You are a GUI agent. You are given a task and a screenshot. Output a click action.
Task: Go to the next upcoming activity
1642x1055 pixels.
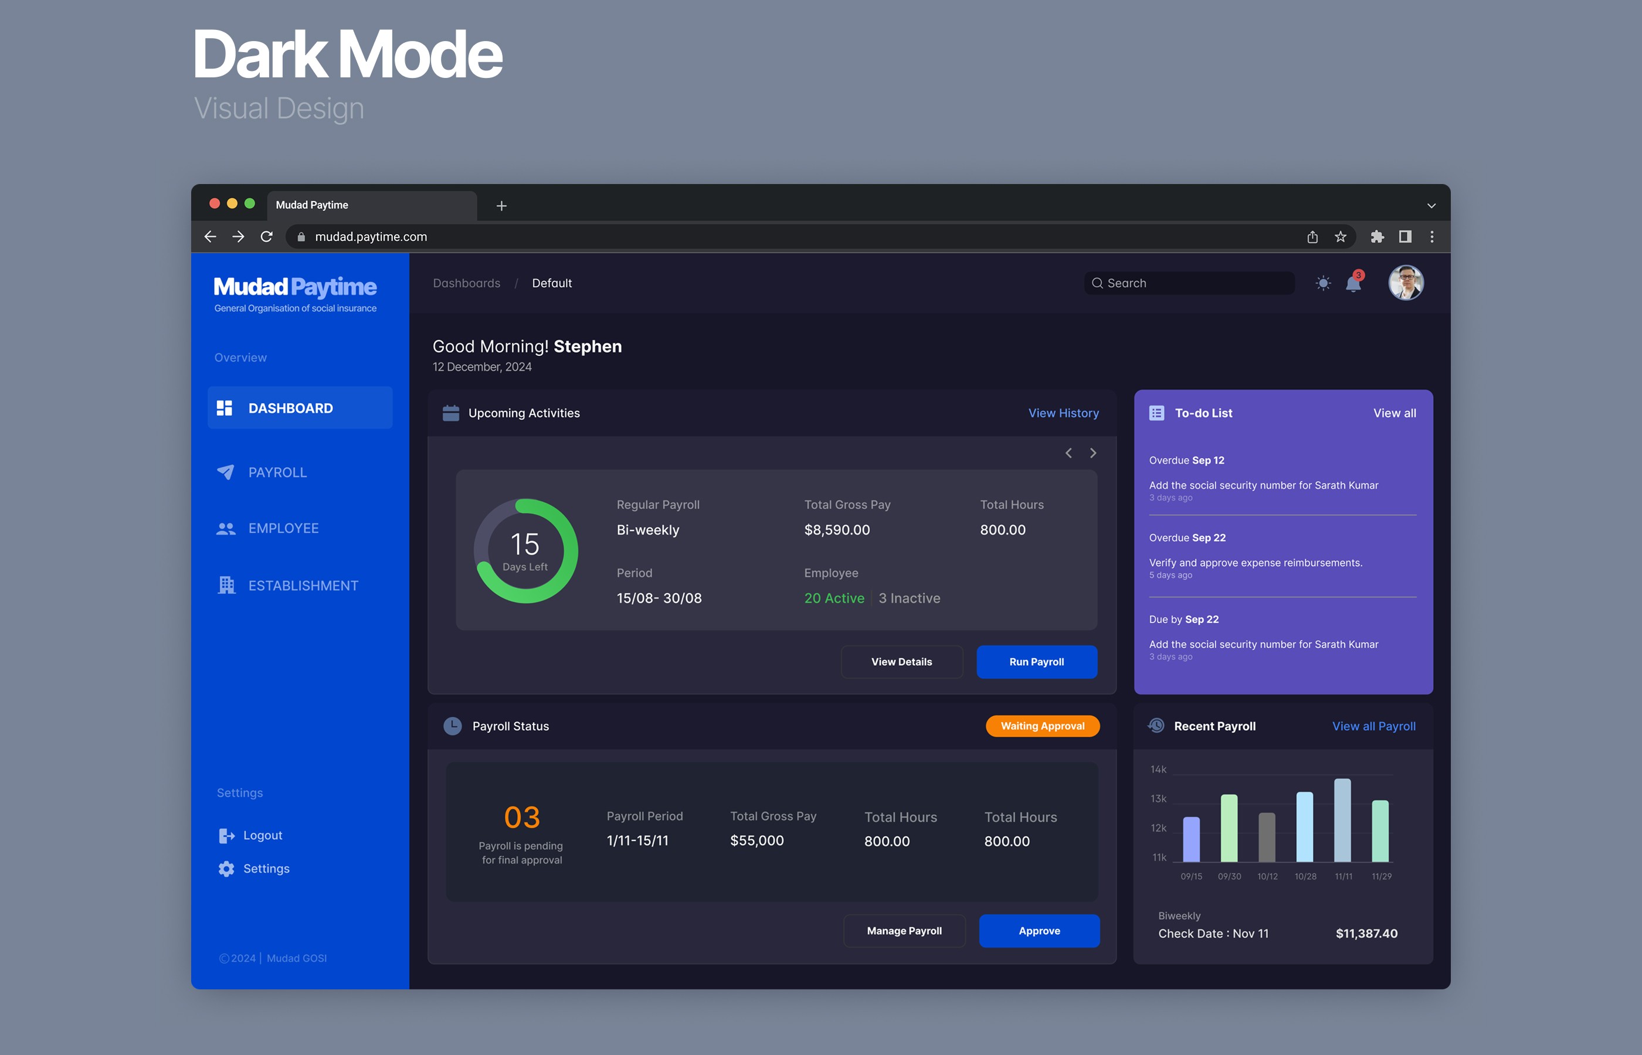tap(1093, 454)
